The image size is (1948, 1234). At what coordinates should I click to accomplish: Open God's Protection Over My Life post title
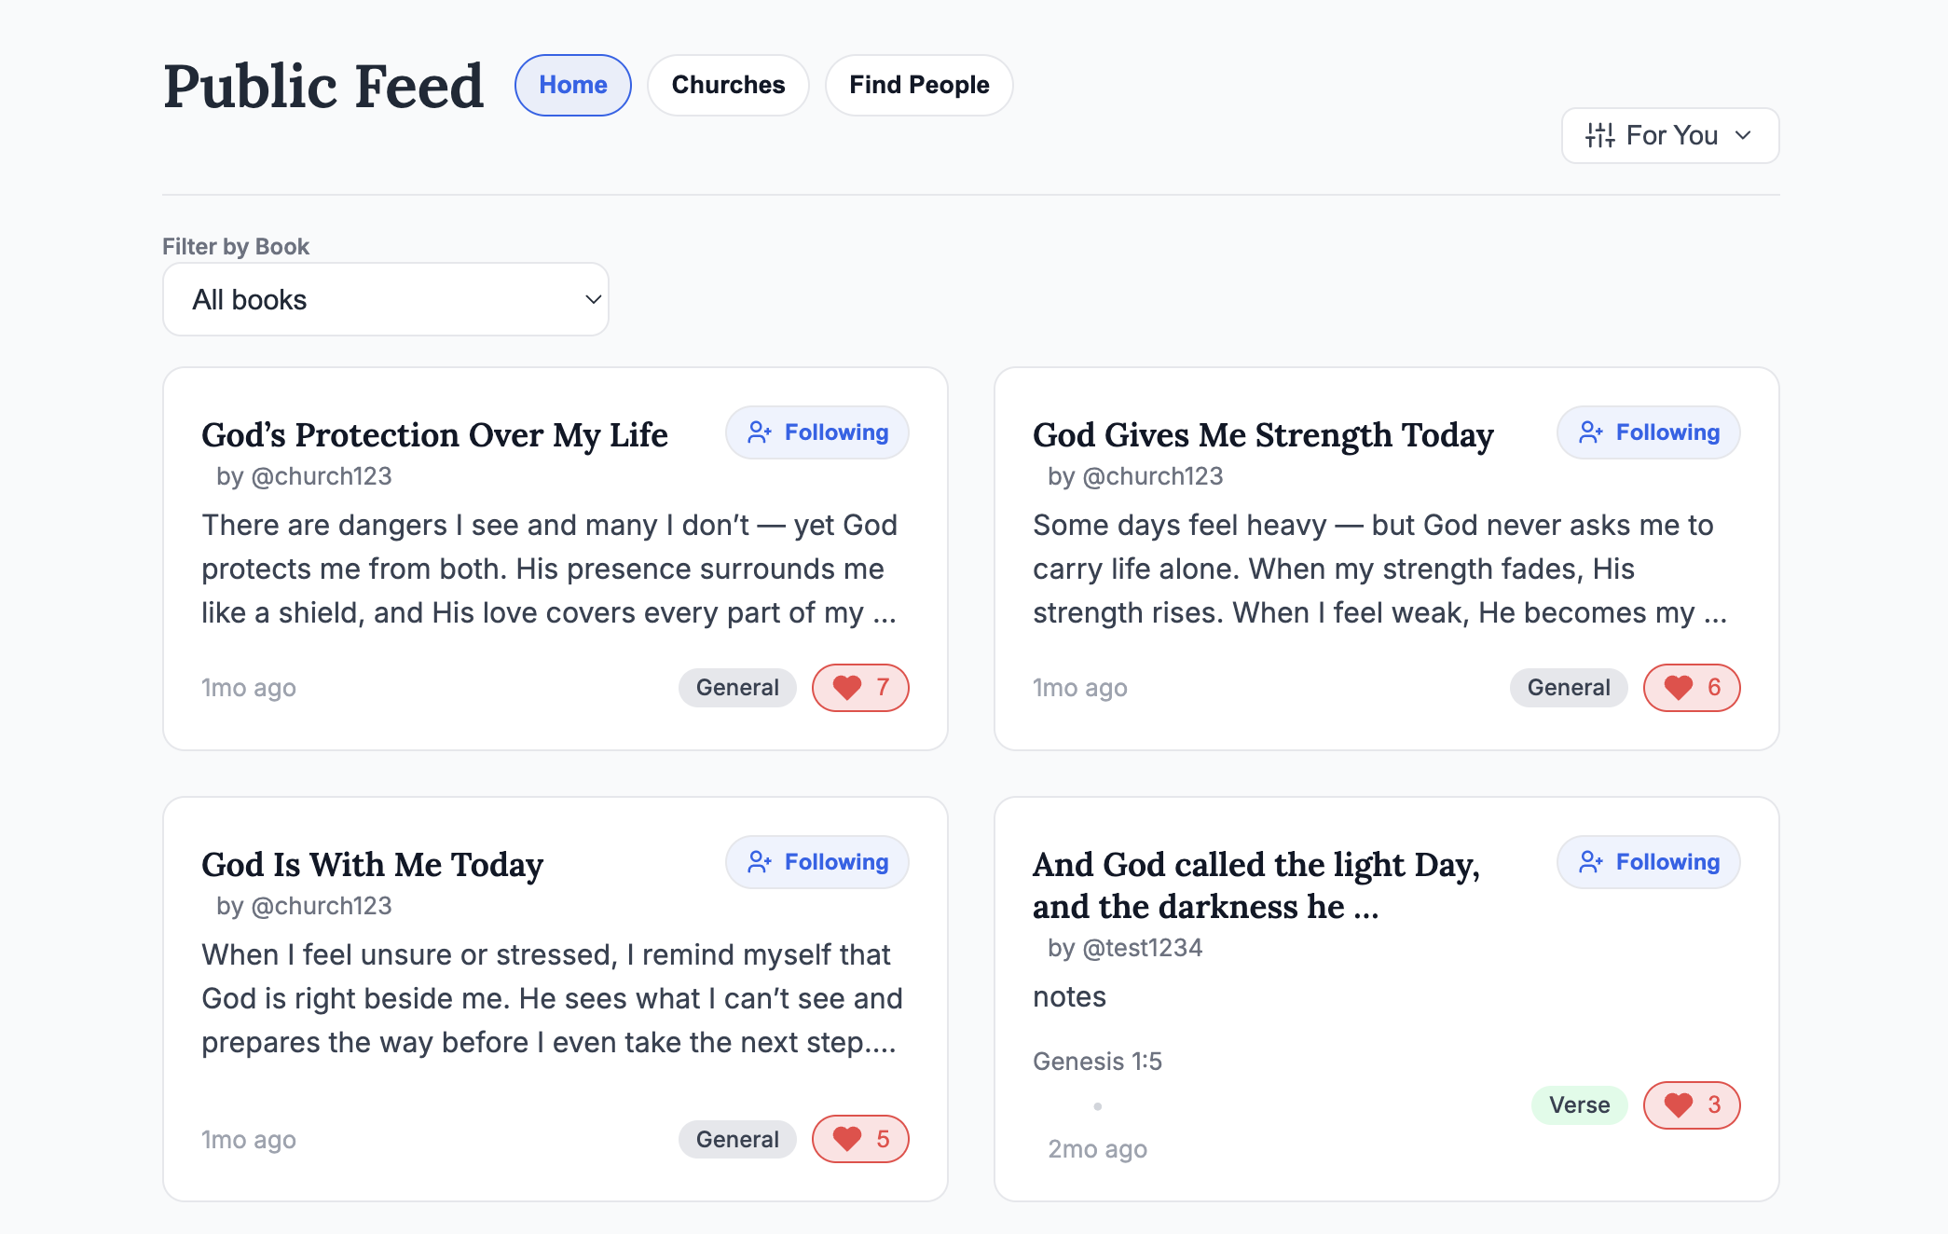[434, 435]
